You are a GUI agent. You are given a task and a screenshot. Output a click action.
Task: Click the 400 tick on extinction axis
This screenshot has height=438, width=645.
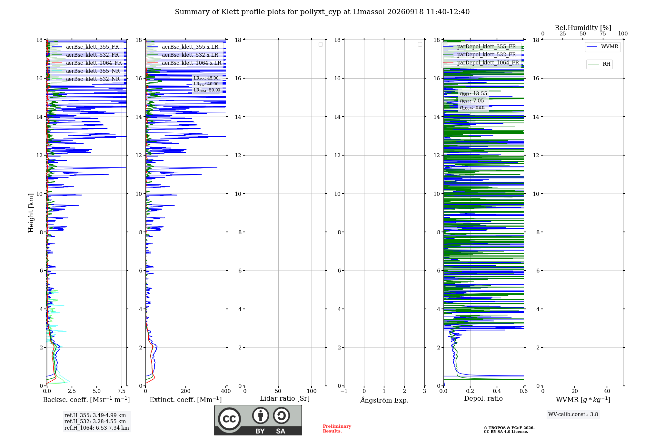[226, 391]
